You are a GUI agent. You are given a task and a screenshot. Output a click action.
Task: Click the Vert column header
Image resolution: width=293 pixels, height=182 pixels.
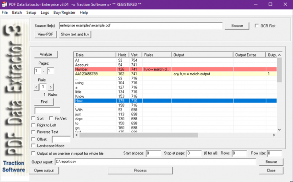pyautogui.click(x=135, y=55)
